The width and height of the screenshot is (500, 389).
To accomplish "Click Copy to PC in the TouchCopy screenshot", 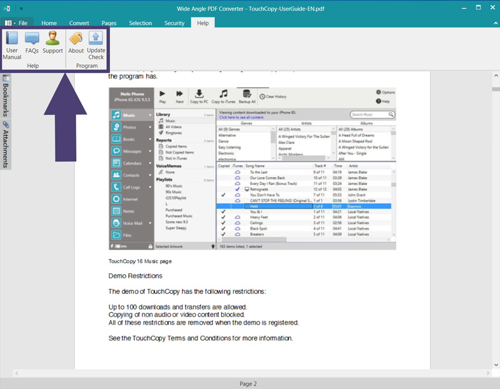I will click(x=199, y=97).
